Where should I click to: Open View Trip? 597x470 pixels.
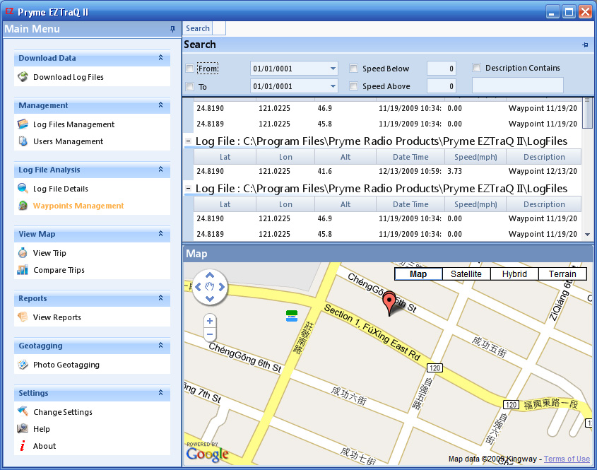[x=49, y=253]
